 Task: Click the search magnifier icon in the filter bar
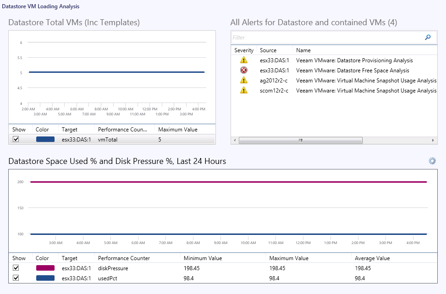pos(428,37)
